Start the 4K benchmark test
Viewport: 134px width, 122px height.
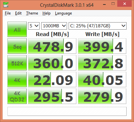click(17, 80)
